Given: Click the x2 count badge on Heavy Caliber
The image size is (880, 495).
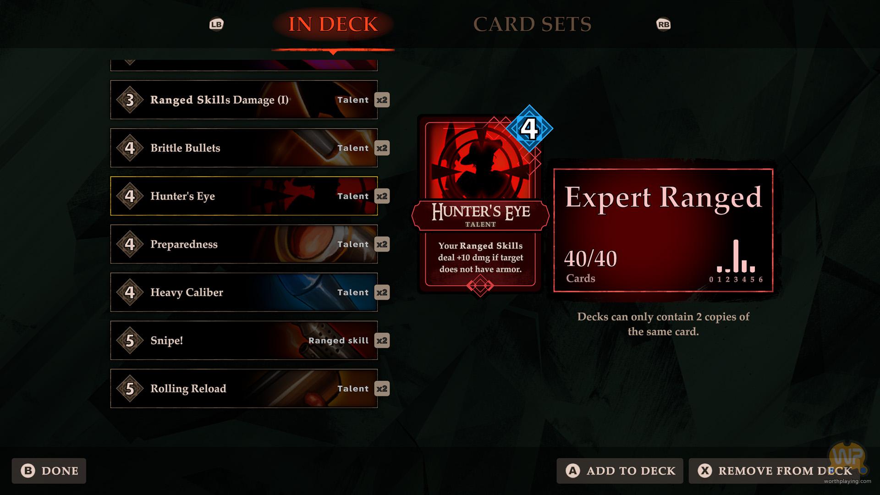Looking at the screenshot, I should pyautogui.click(x=382, y=292).
